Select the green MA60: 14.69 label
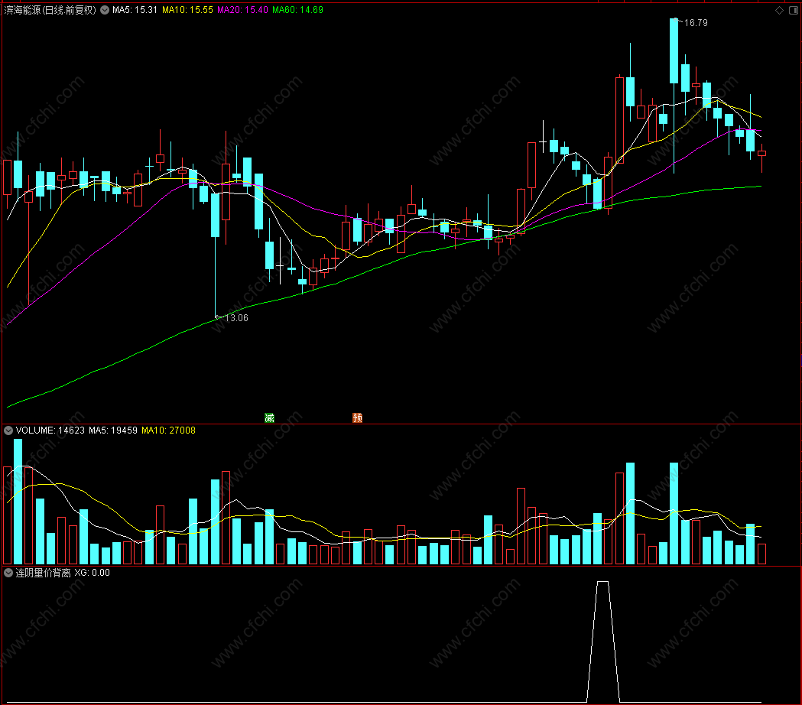Viewport: 802px width, 705px height. point(297,10)
